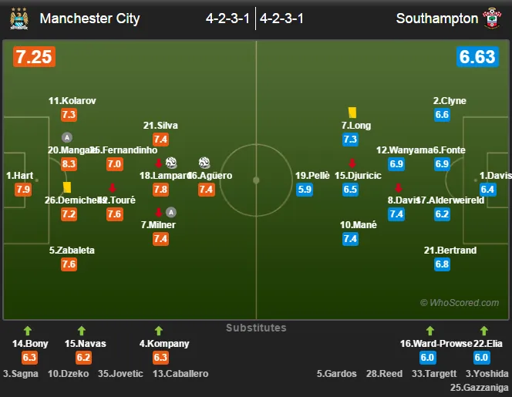This screenshot has height=397, width=512.
Task: Select unused substitute 10.Dzeko
Action: [x=69, y=374]
